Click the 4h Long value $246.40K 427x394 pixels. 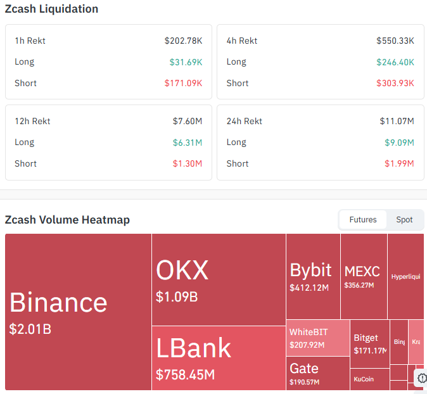point(395,62)
